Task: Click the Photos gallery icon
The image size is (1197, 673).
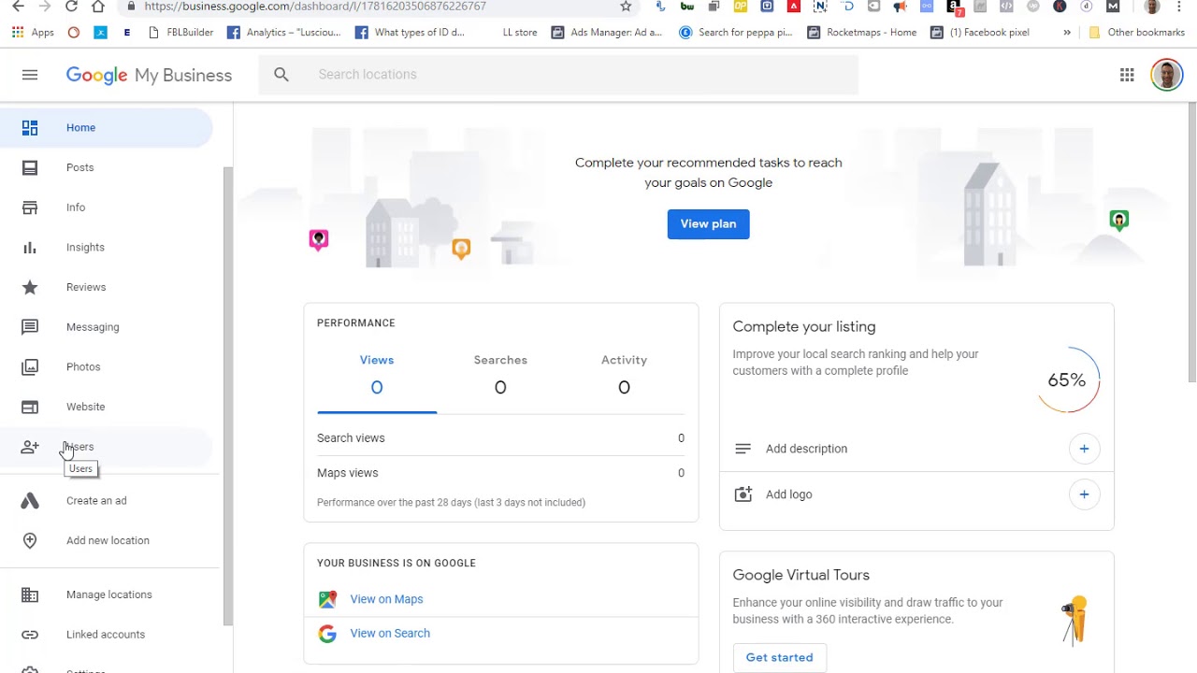Action: coord(30,367)
